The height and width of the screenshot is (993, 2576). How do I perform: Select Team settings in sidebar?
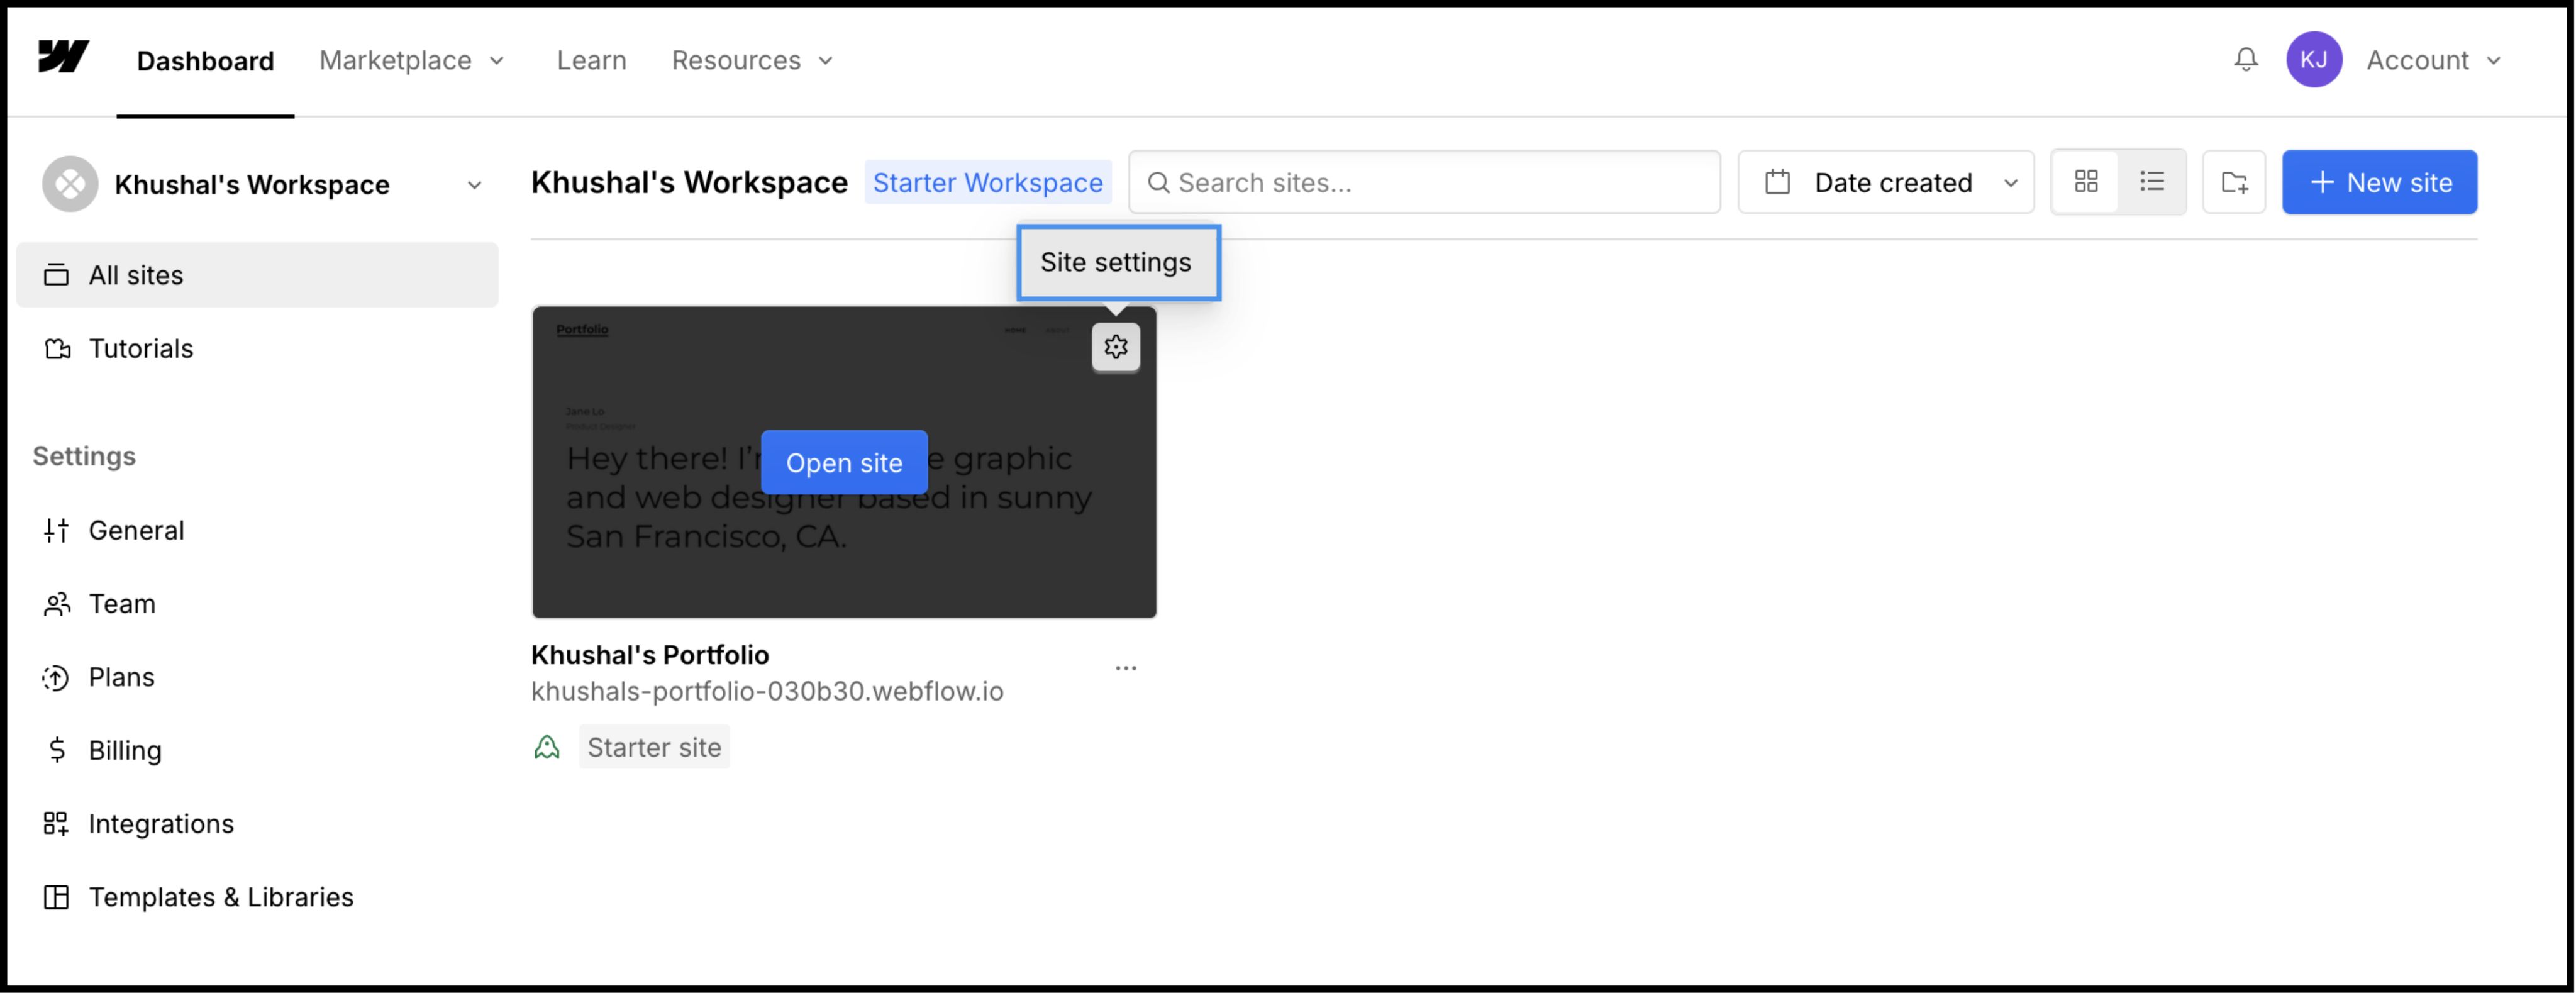tap(122, 603)
